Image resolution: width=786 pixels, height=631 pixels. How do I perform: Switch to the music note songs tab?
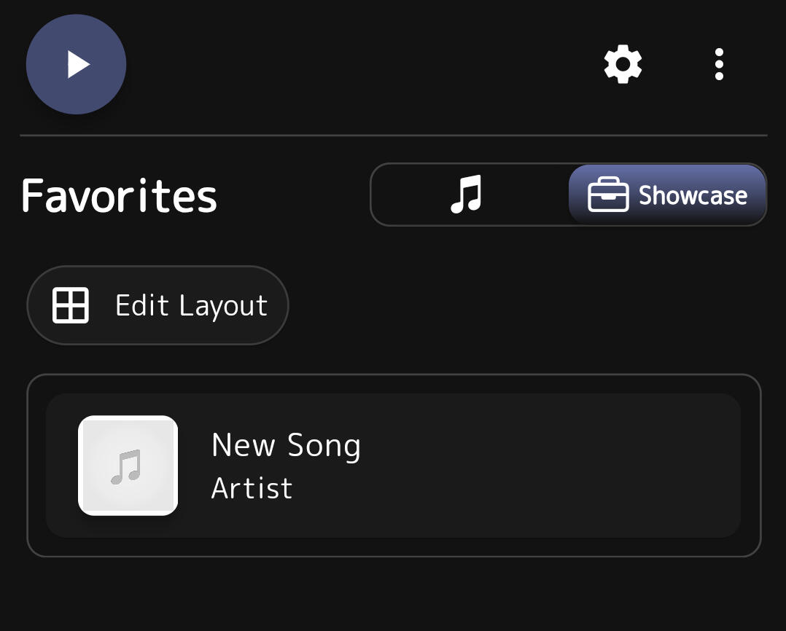click(x=467, y=195)
